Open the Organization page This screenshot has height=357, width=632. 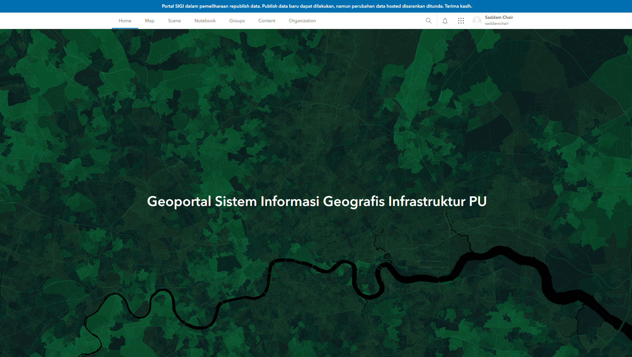point(302,20)
